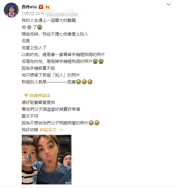Screen dimensions: 176x188
Task: Click the 嘉桦ella username link
Action: (x=29, y=7)
